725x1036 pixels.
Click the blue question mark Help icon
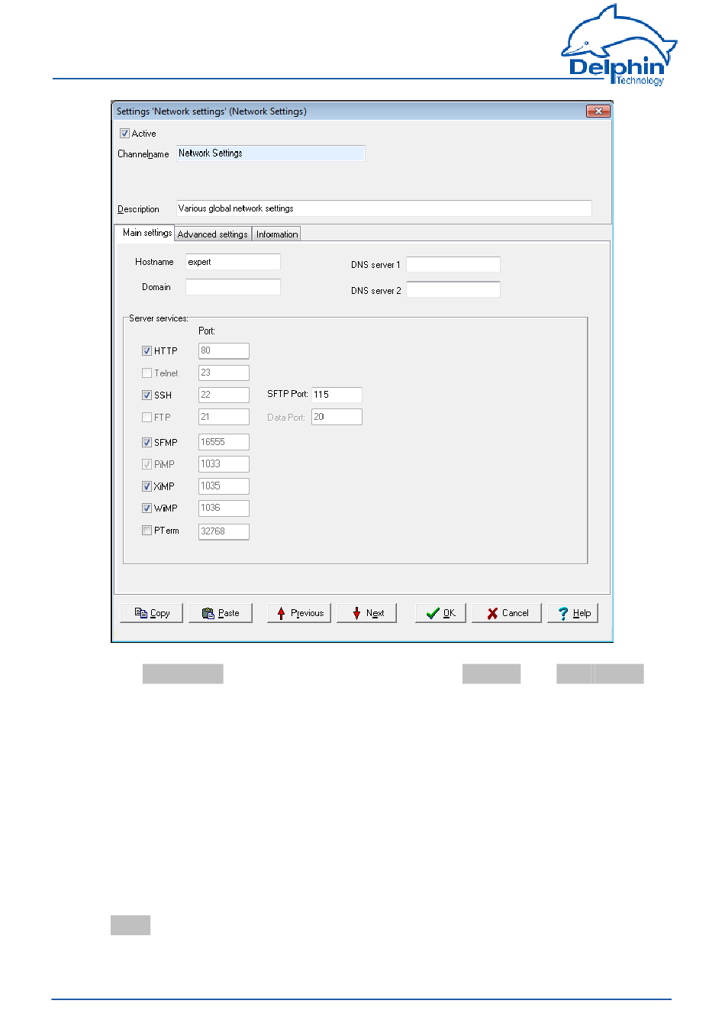(x=563, y=613)
